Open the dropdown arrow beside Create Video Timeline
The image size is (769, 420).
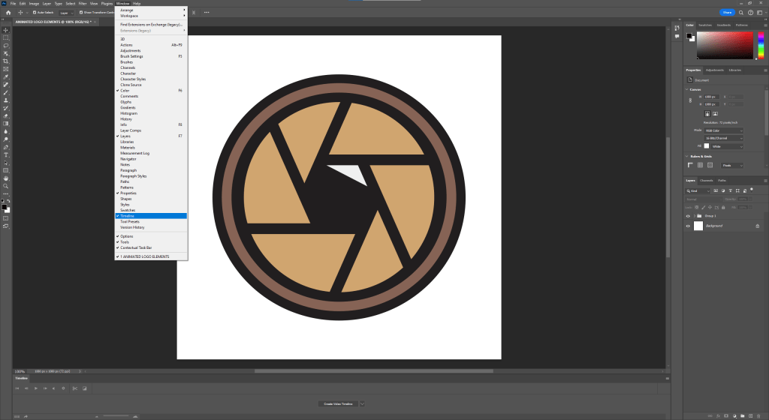pyautogui.click(x=362, y=403)
